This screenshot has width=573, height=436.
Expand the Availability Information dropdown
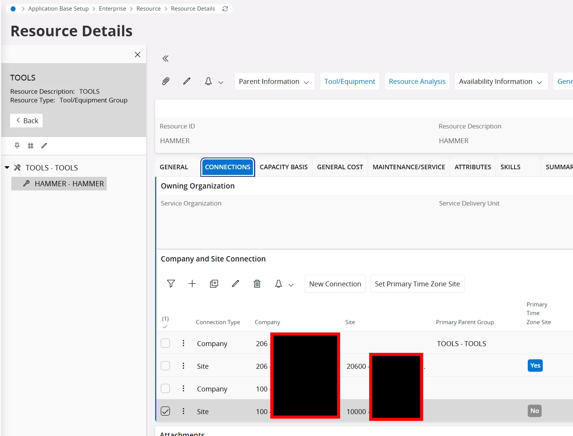pyautogui.click(x=501, y=82)
